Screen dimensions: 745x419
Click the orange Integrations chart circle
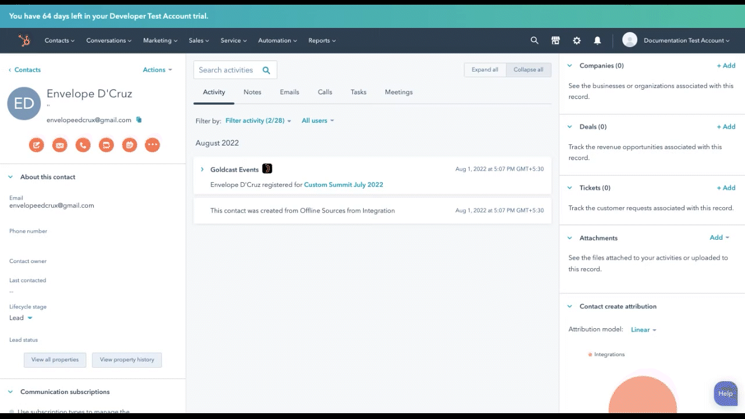[643, 394]
